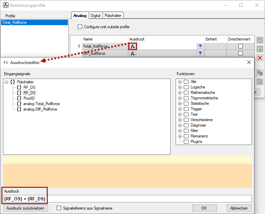This screenshot has height=214, width=265.
Task: Open expression editor for Diff_Rollforce row
Action: pyautogui.click(x=133, y=53)
